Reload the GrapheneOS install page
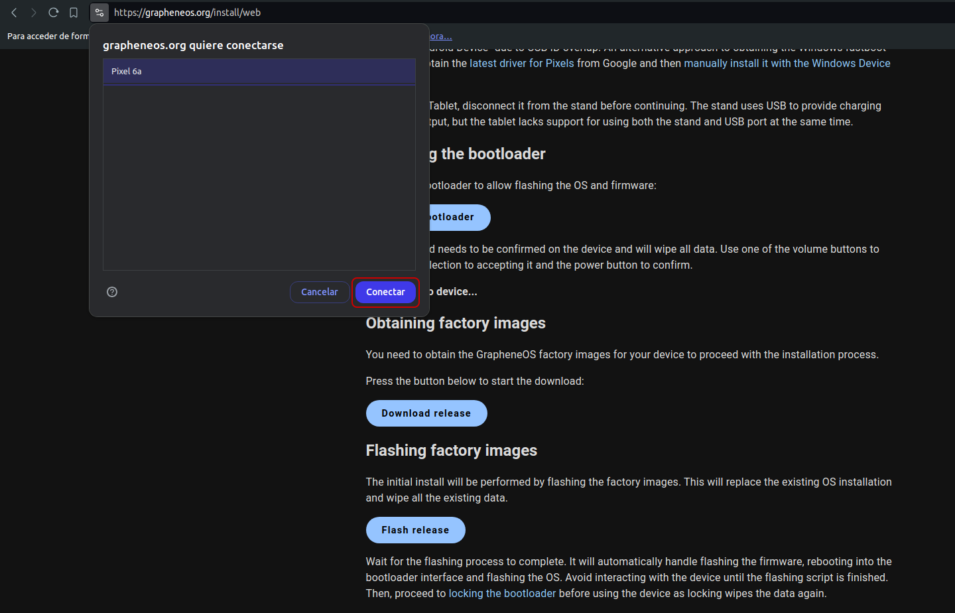The height and width of the screenshot is (613, 955). click(54, 13)
